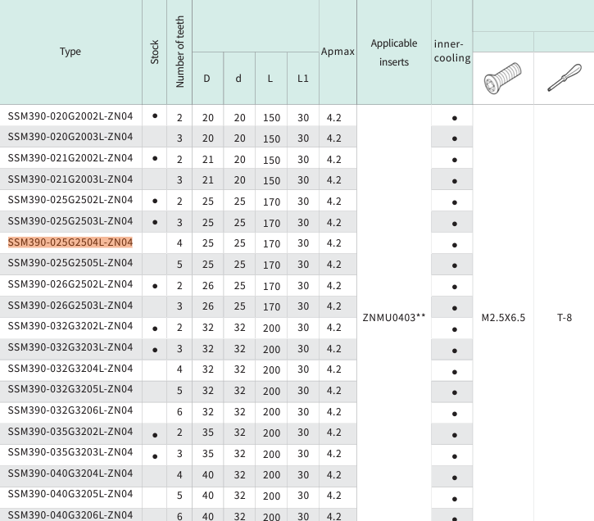
Task: Select the SSM390-020G2002L-ZN04 type entry
Action: 70,116
